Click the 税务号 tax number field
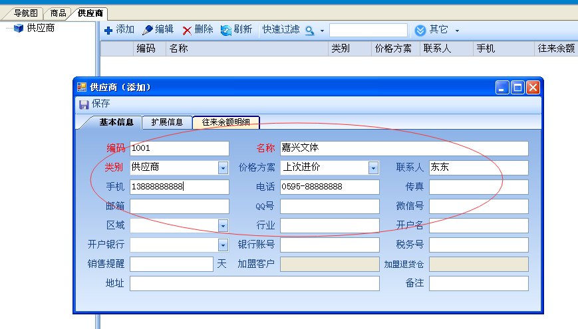The height and width of the screenshot is (329, 578). 479,245
